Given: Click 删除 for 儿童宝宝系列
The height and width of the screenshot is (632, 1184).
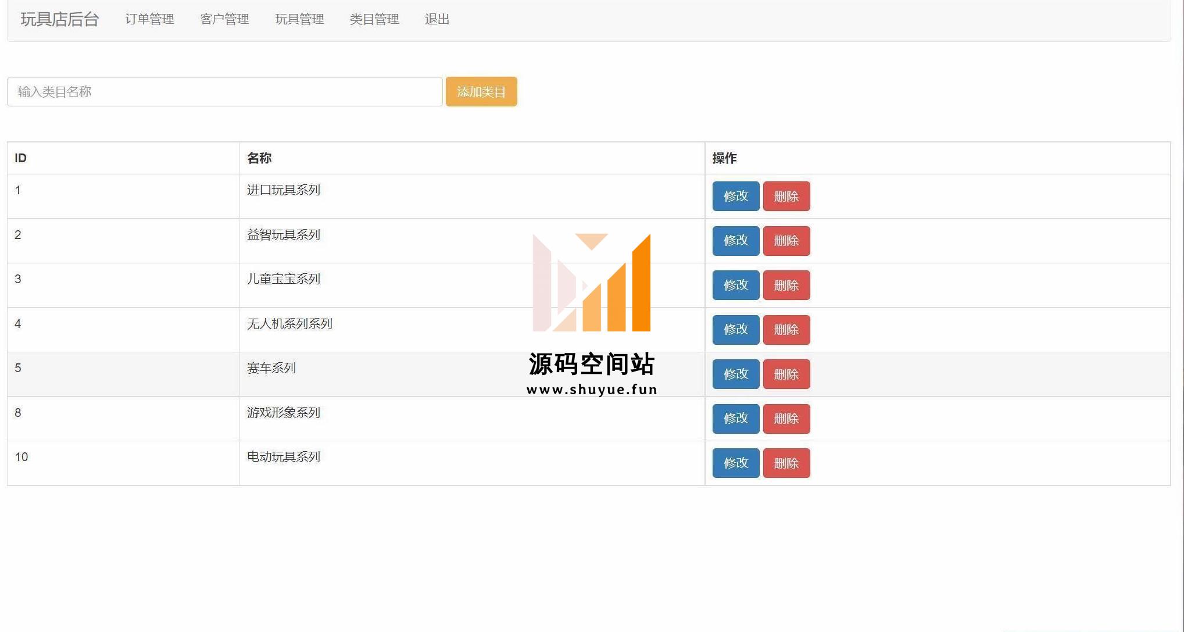Looking at the screenshot, I should [x=786, y=285].
